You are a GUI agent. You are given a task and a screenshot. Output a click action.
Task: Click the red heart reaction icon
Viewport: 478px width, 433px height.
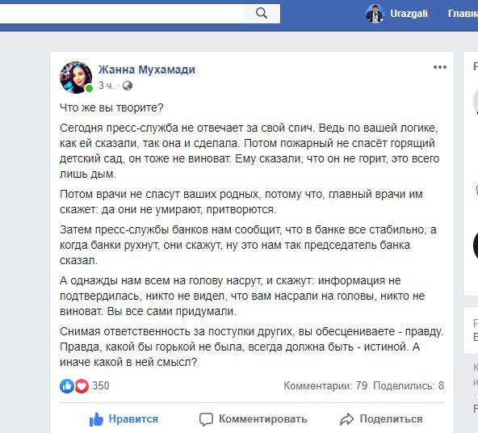pyautogui.click(x=82, y=385)
